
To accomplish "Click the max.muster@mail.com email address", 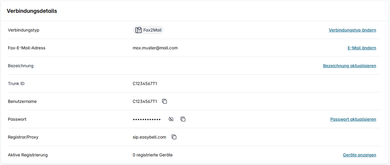I will coord(155,48).
